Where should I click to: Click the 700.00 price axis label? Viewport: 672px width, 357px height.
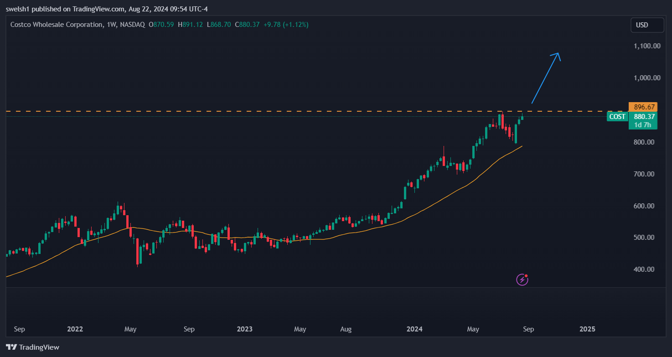click(644, 174)
